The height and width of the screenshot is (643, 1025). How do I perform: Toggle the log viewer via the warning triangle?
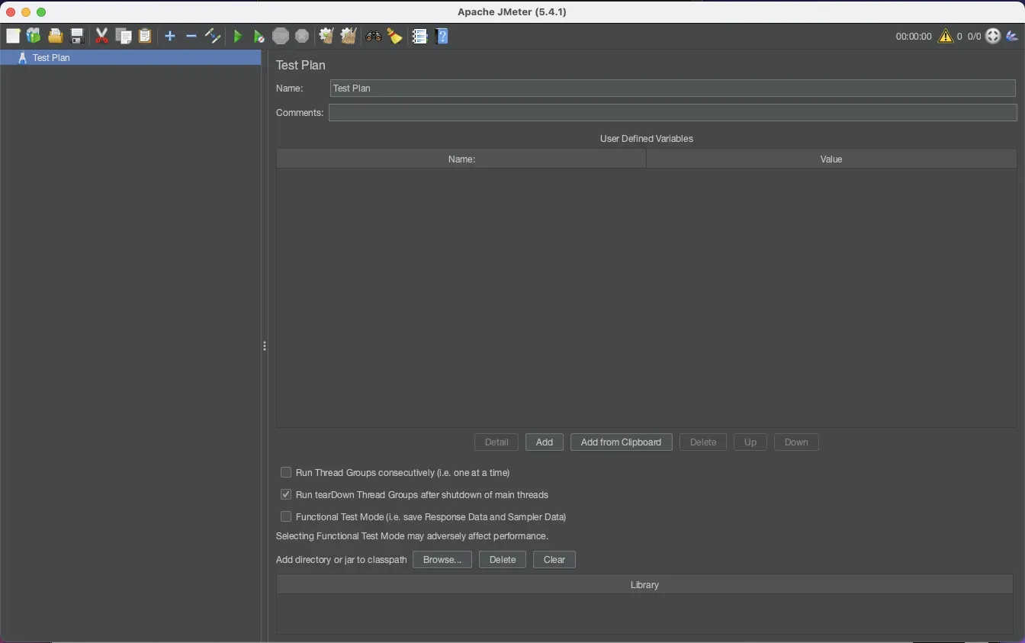[x=946, y=36]
